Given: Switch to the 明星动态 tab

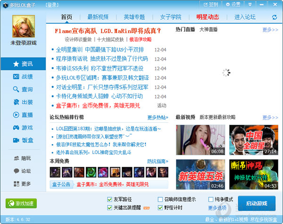Looking at the screenshot, I should click(x=208, y=17).
